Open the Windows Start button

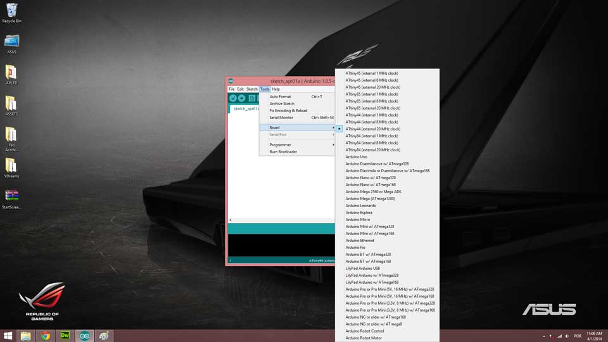(x=8, y=336)
